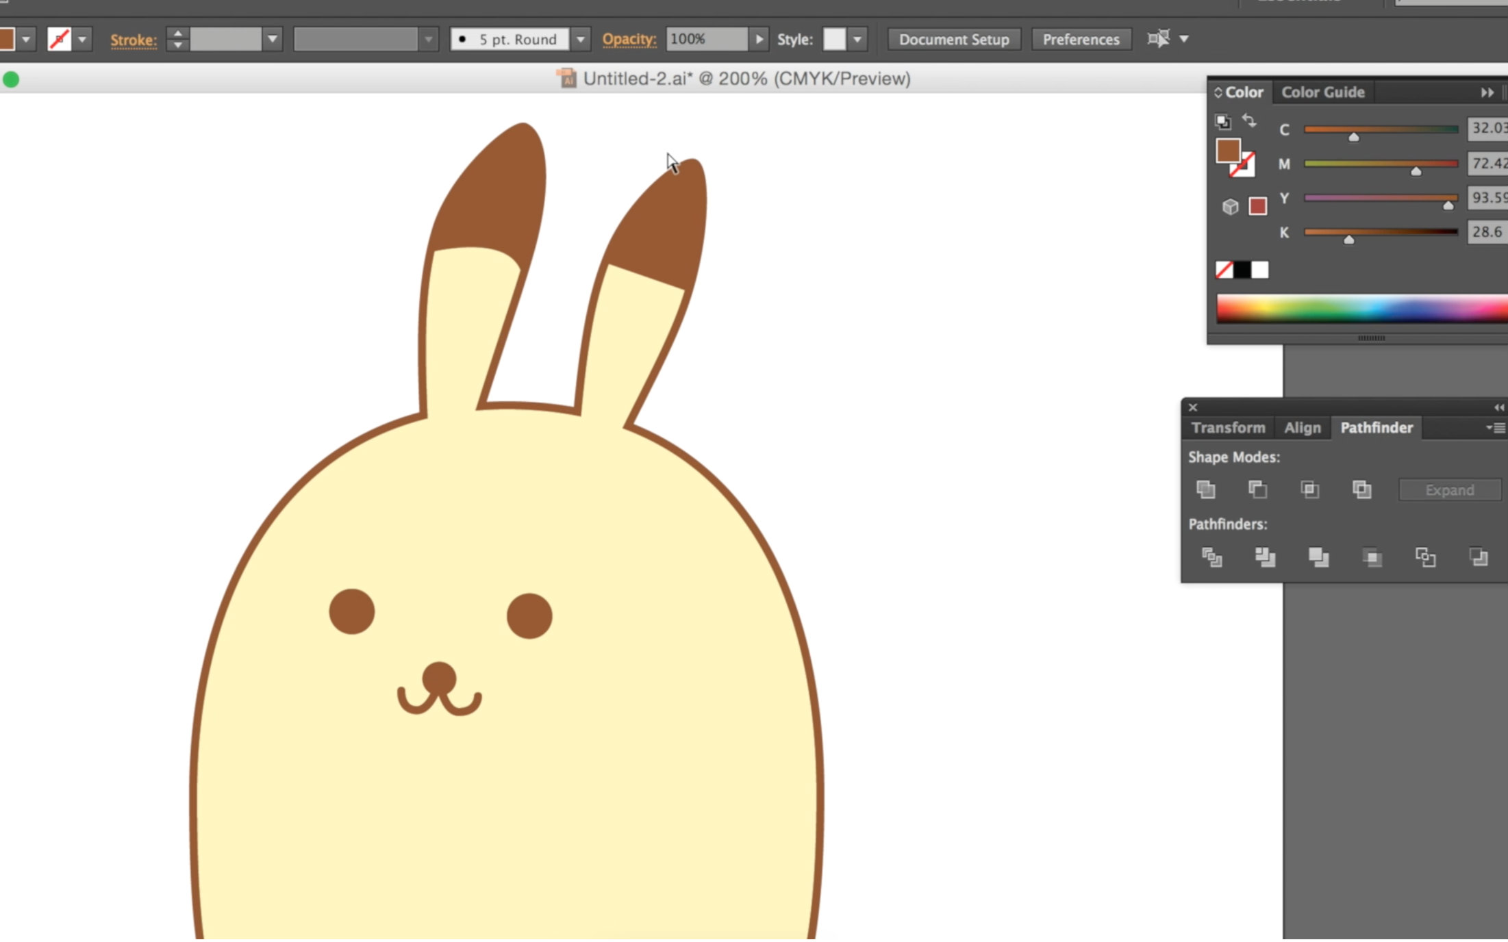
Task: Apply the Trim pathfinder
Action: [1265, 557]
